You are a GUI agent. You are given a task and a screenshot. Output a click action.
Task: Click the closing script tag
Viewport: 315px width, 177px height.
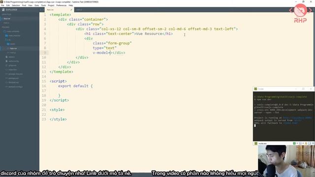[59, 100]
